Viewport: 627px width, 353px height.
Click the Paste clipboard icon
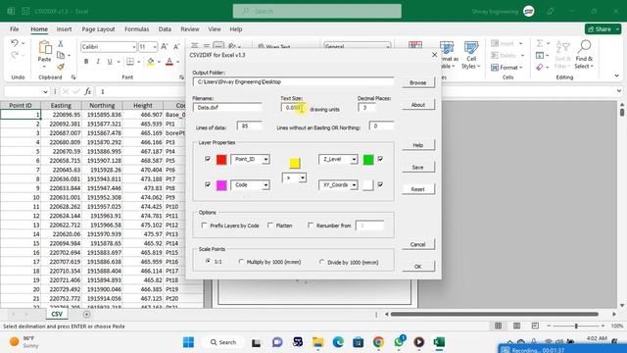click(45, 48)
